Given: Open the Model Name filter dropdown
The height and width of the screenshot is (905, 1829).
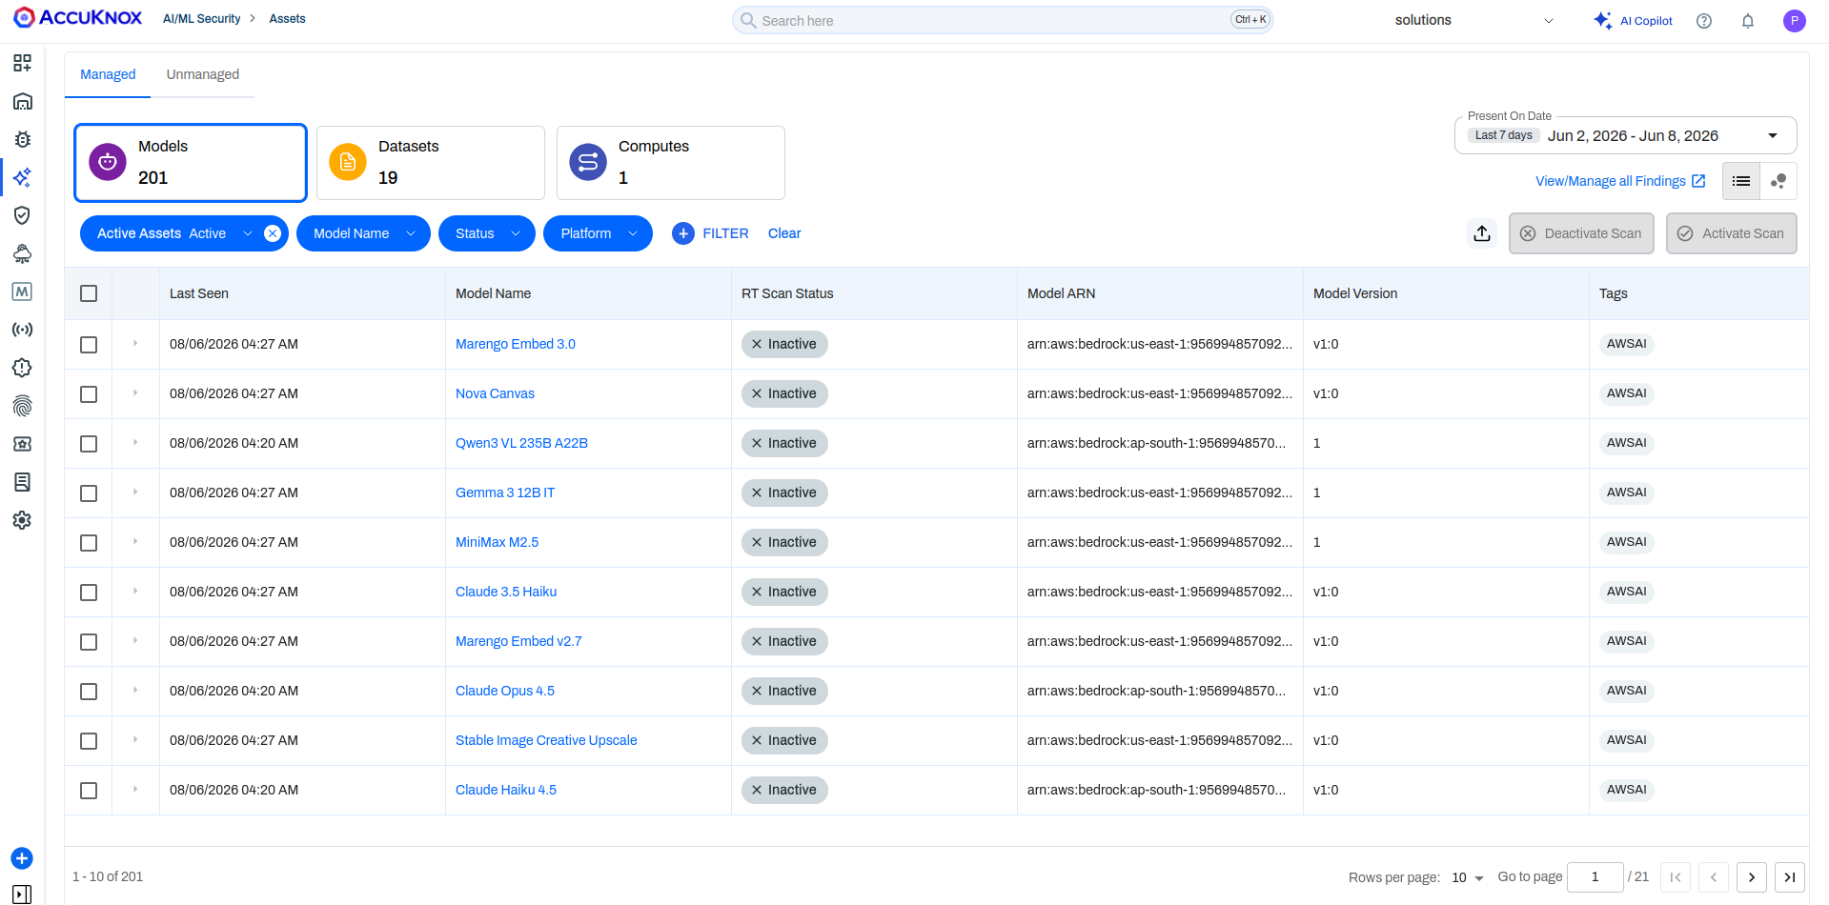Looking at the screenshot, I should (x=363, y=233).
